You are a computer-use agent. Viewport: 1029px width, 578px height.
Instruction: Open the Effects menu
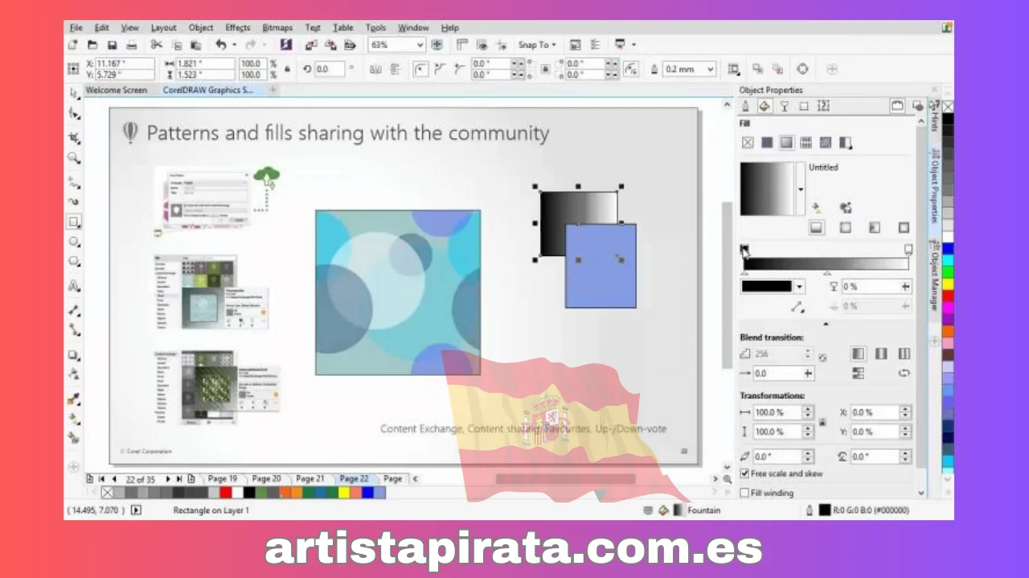[x=238, y=27]
